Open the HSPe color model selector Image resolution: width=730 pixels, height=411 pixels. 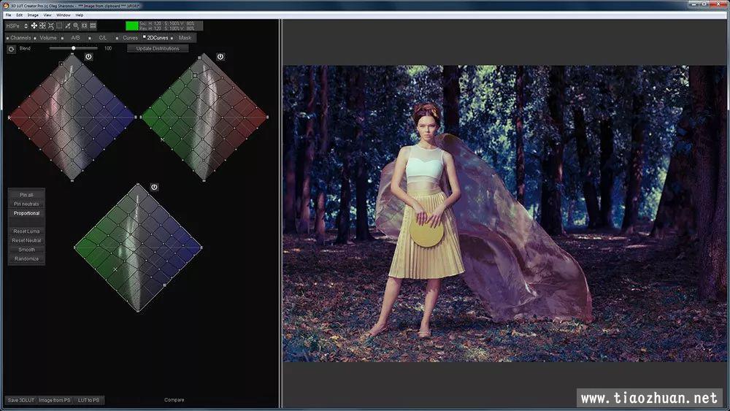coord(17,26)
